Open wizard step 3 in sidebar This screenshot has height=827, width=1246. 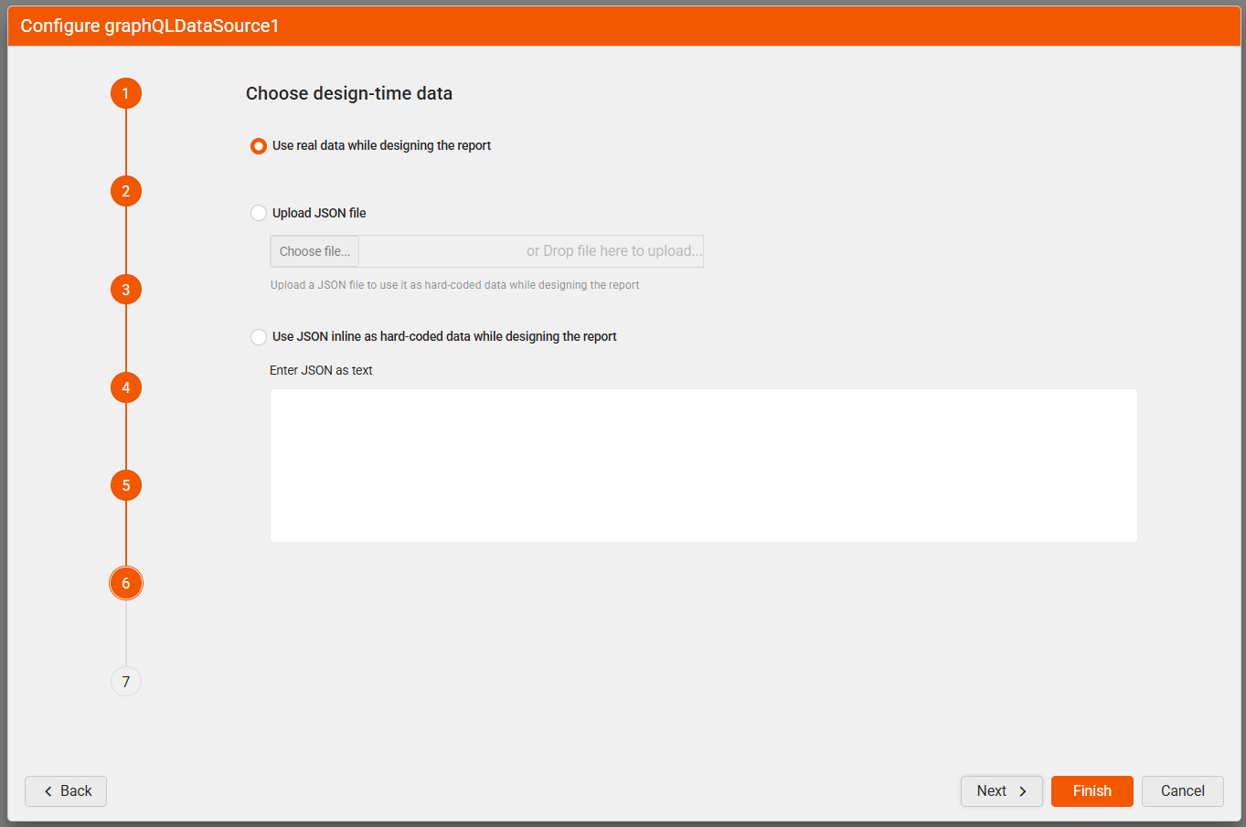(x=126, y=290)
